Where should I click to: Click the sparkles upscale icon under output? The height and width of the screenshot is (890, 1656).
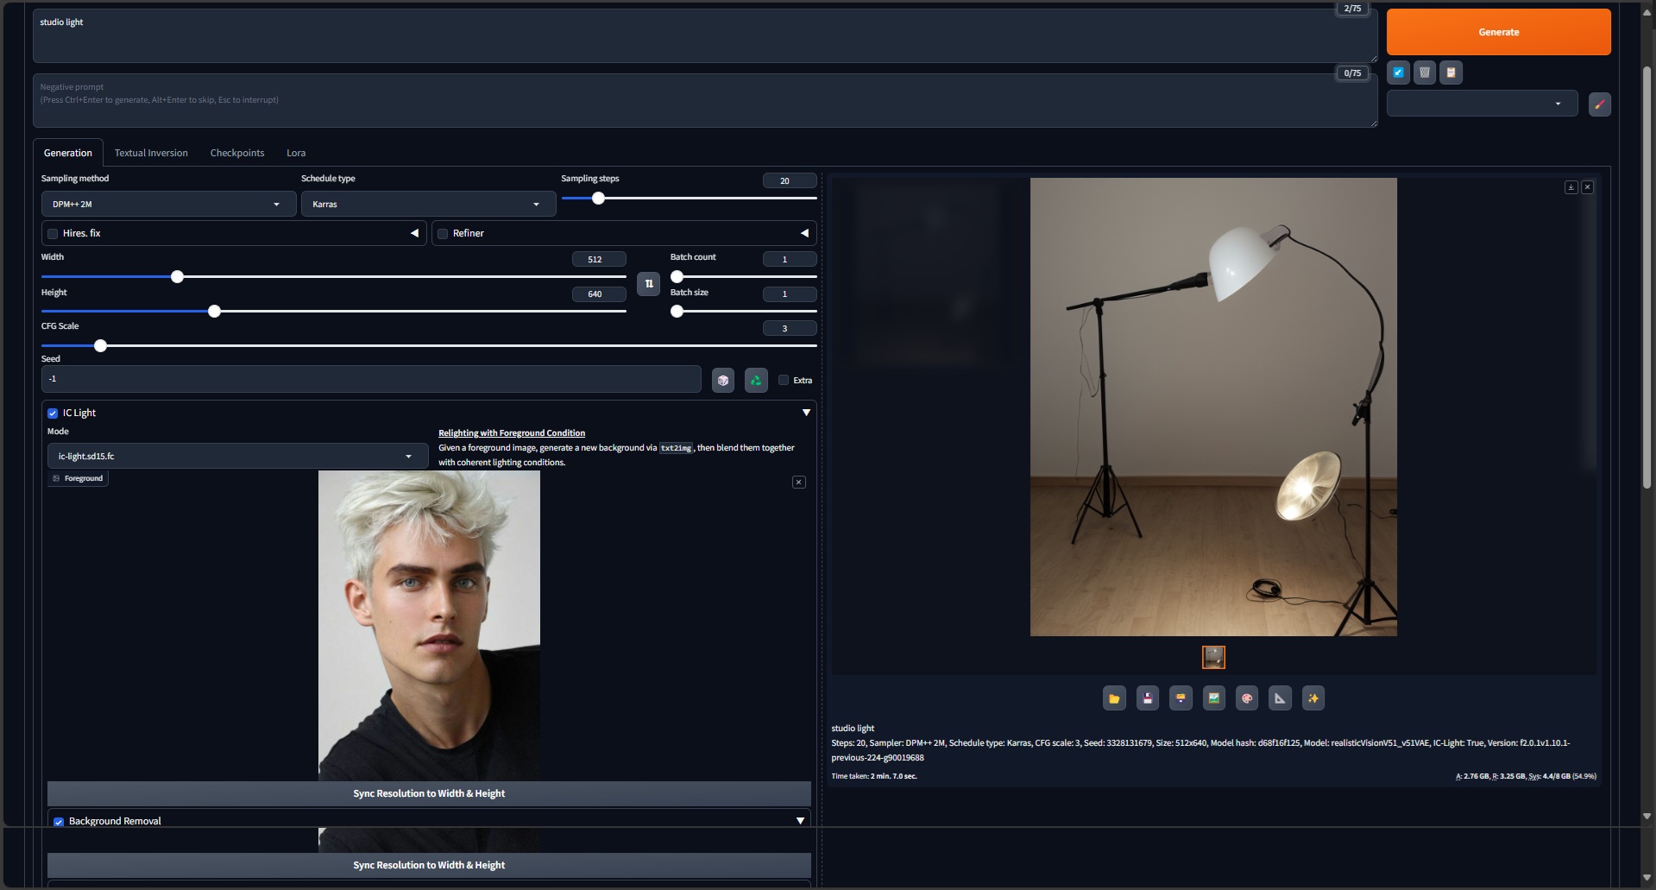coord(1313,698)
